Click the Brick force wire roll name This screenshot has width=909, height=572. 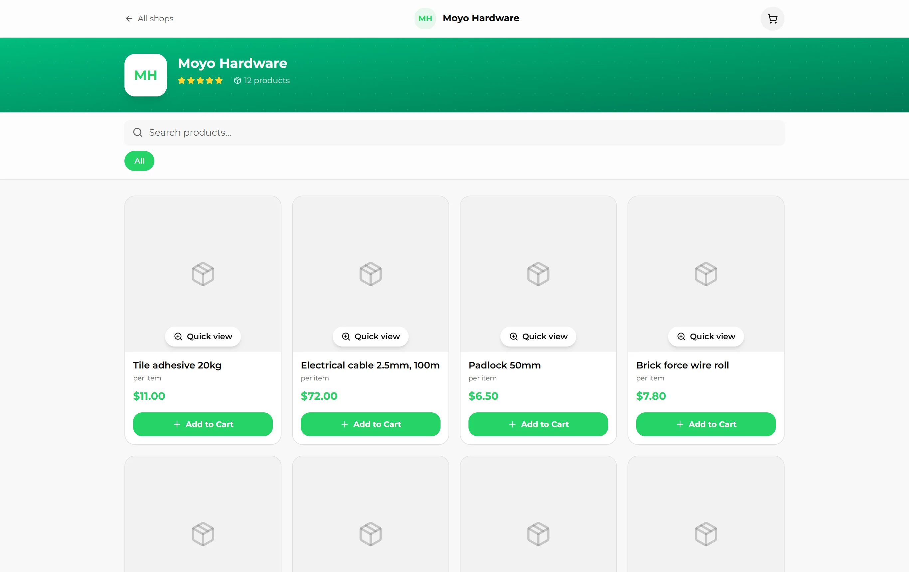(682, 365)
